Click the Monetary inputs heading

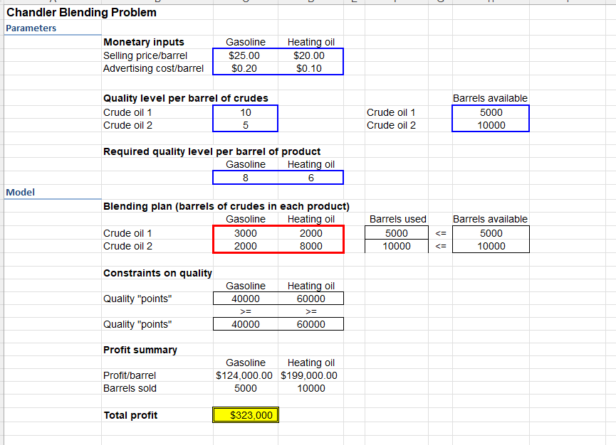click(x=143, y=42)
